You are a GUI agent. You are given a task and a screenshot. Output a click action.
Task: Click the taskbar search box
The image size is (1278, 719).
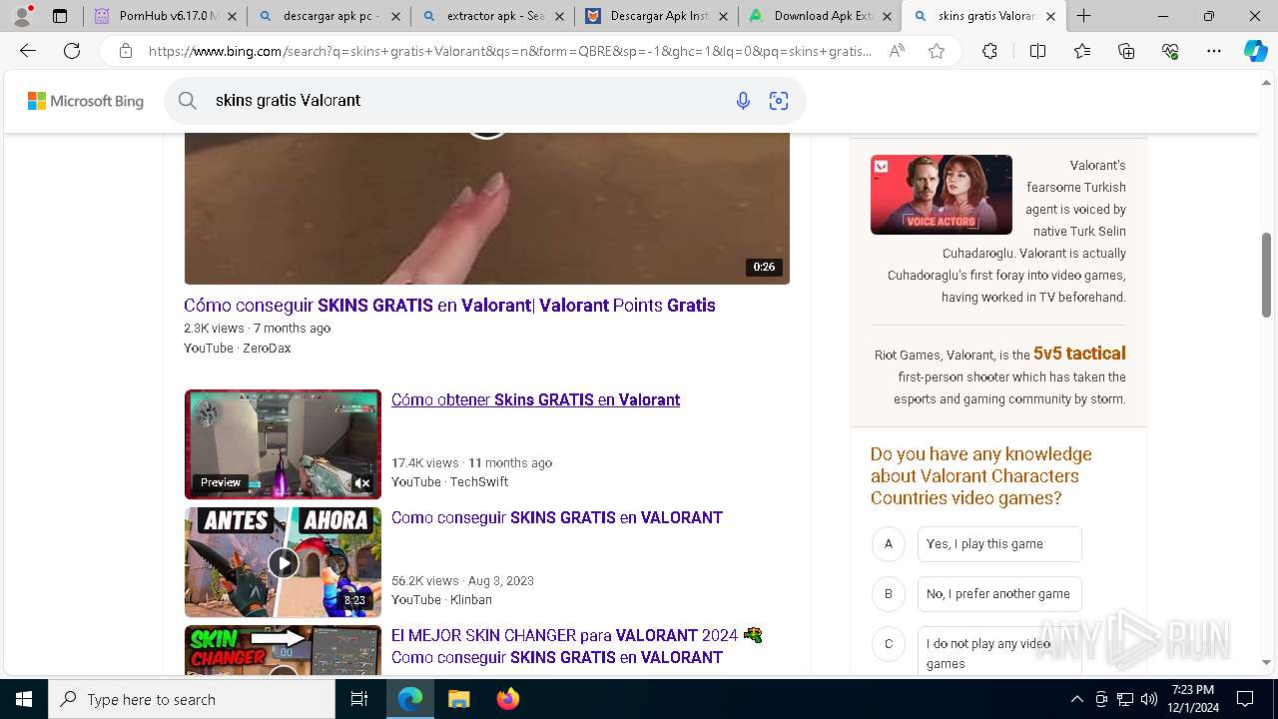click(x=192, y=699)
